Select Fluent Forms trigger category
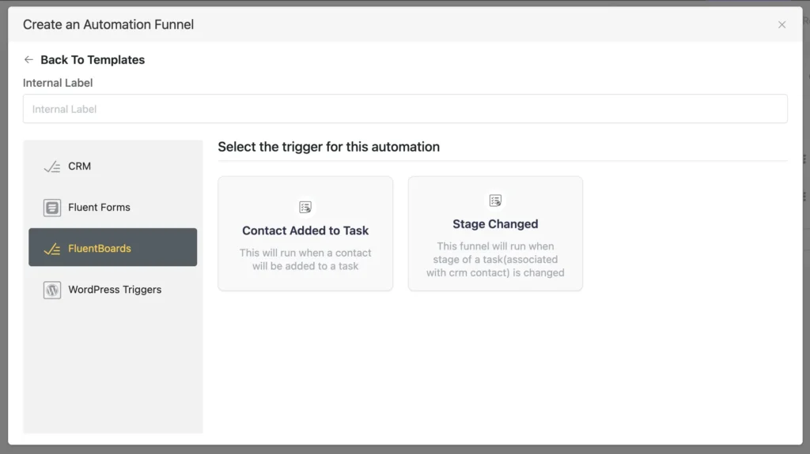Screen dimensions: 810x454 112,208
